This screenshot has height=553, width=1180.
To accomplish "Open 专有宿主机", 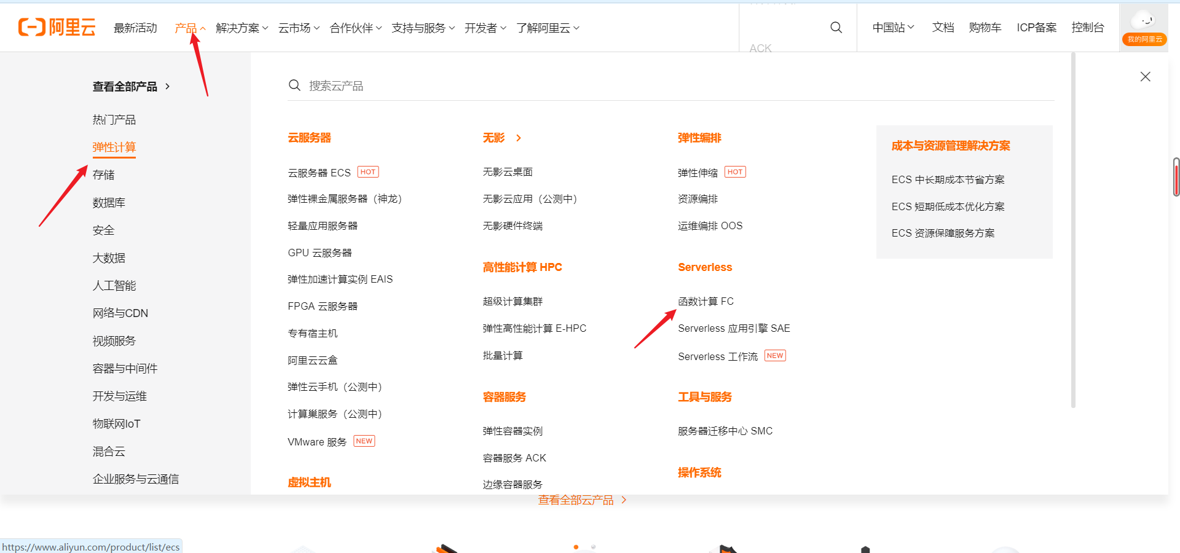I will click(313, 334).
